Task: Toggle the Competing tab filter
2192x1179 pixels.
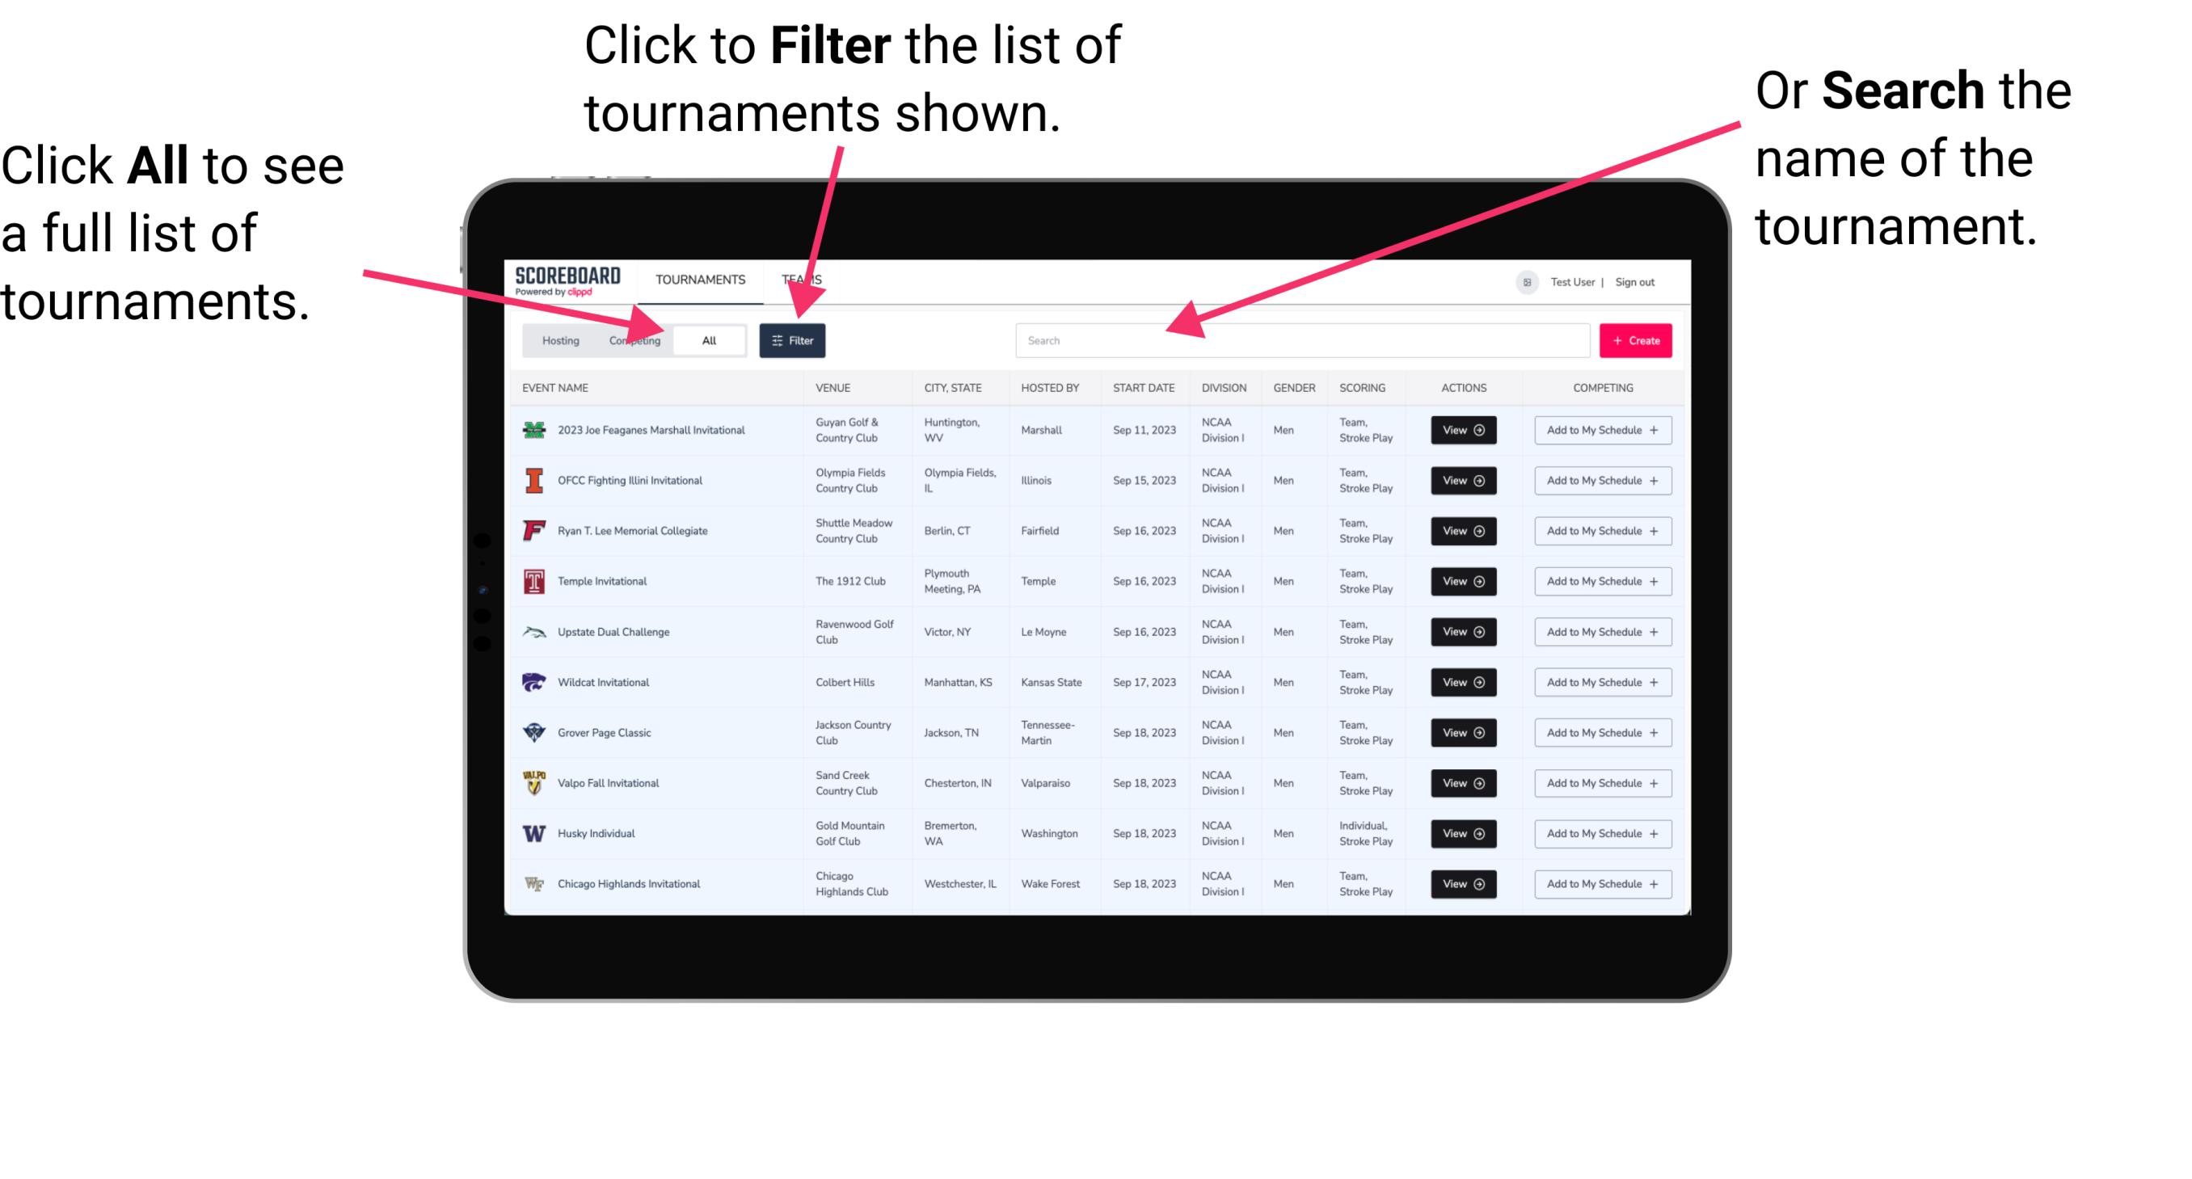Action: [631, 339]
